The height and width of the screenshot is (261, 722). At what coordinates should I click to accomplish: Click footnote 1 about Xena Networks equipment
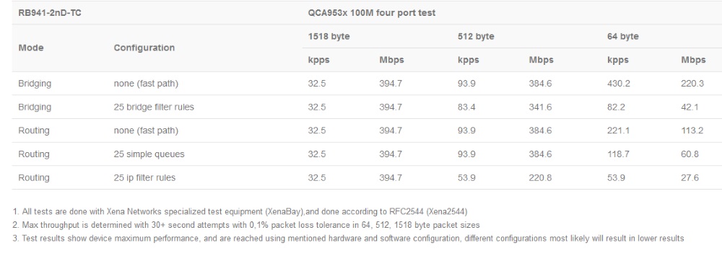click(x=240, y=211)
